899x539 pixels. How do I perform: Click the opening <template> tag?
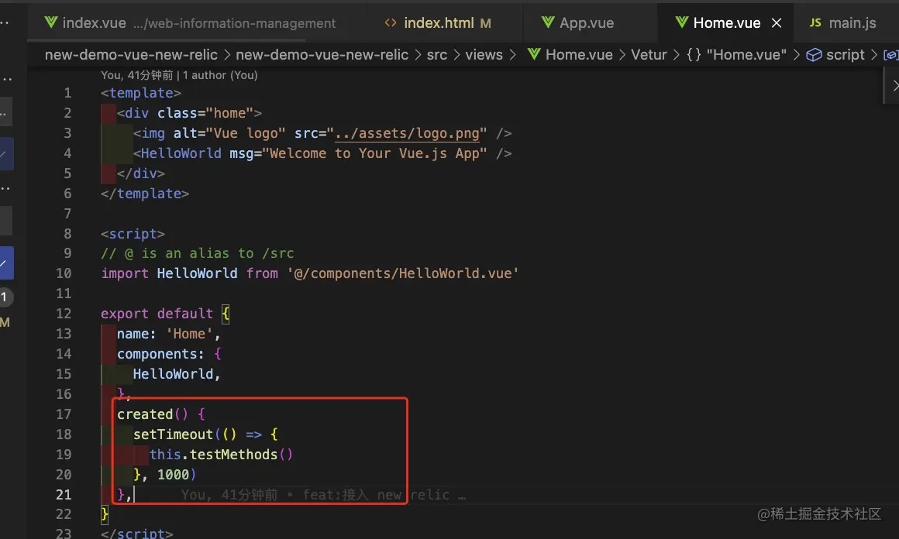(141, 93)
